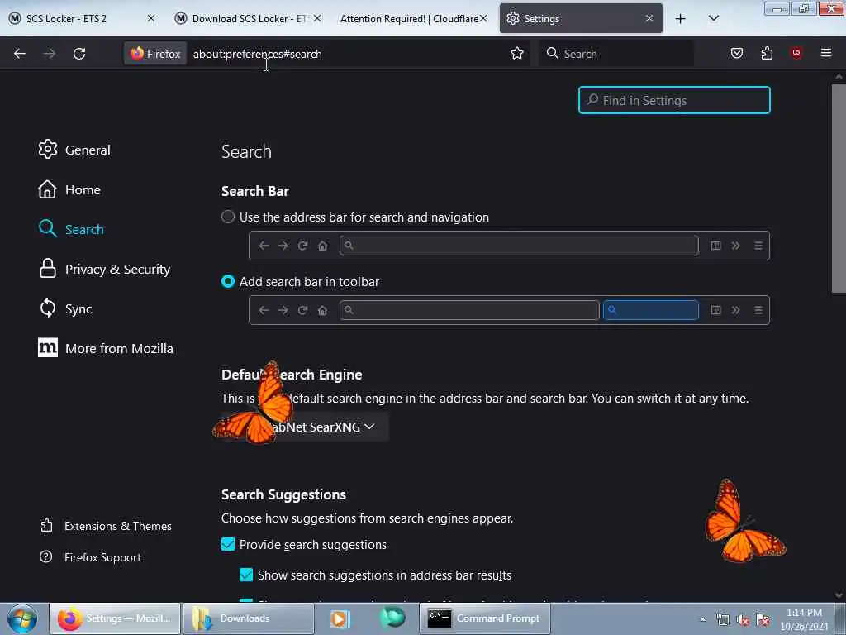Open the Downloads folder taskbar button
846x635 pixels.
[249, 618]
